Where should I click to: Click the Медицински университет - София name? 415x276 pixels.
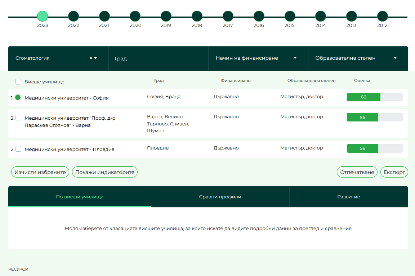coord(66,98)
